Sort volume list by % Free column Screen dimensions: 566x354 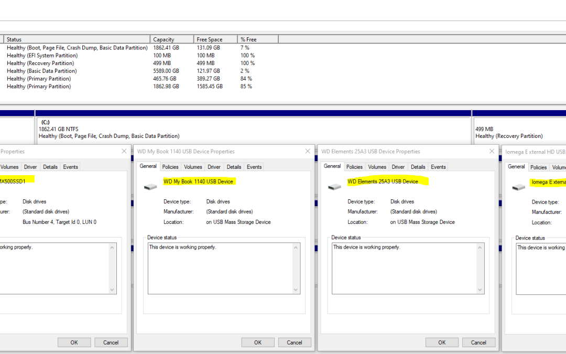coord(258,39)
